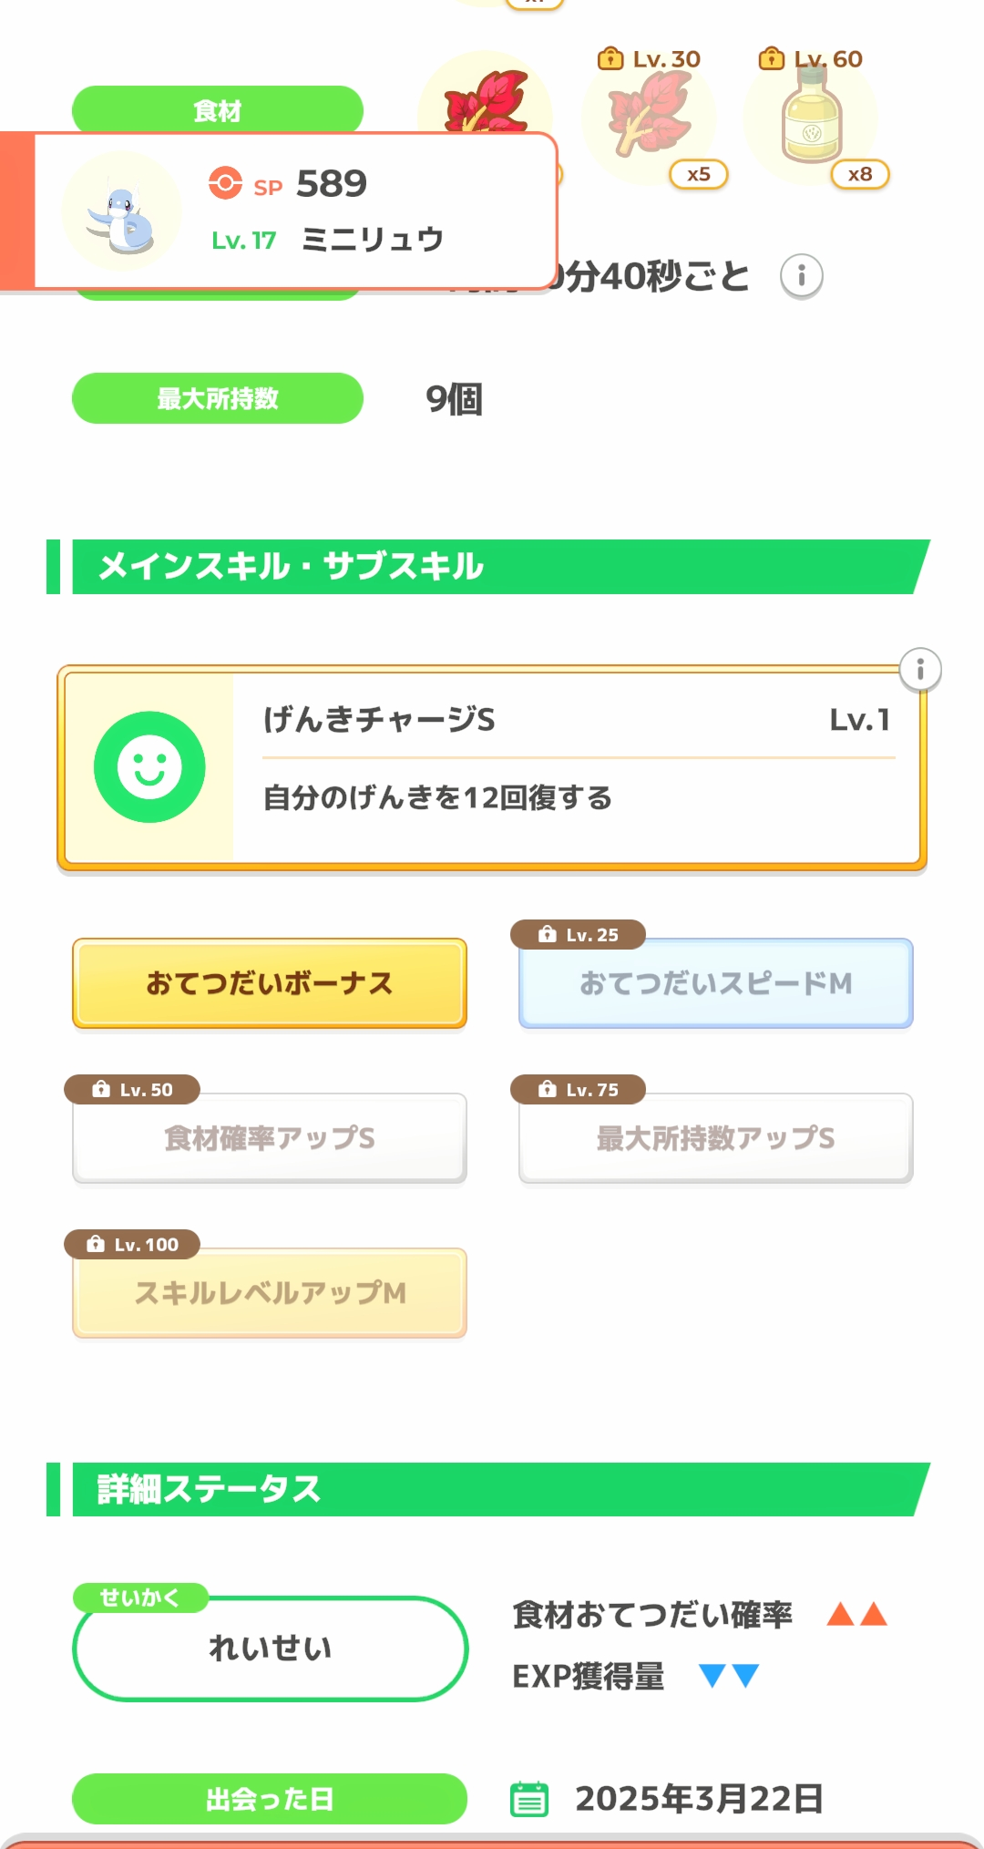This screenshot has width=984, height=1849.
Task: Tap the 最大所持数 green label
Action: pyautogui.click(x=218, y=398)
